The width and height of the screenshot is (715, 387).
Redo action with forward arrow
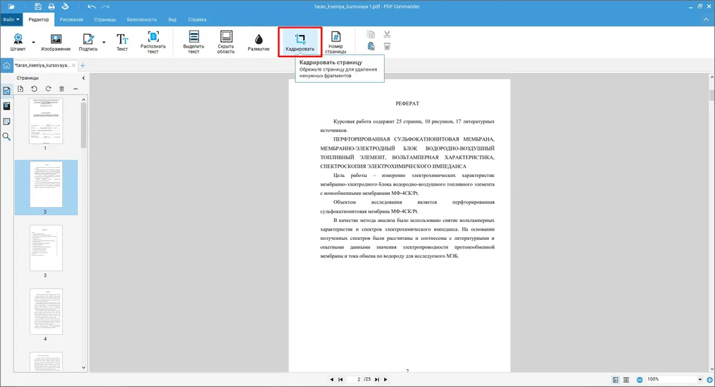click(x=105, y=6)
